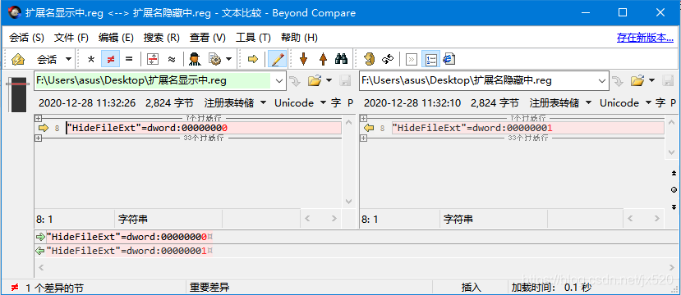This screenshot has height=295, width=681.
Task: Open the 帮助 (H) menu
Action: coord(299,38)
